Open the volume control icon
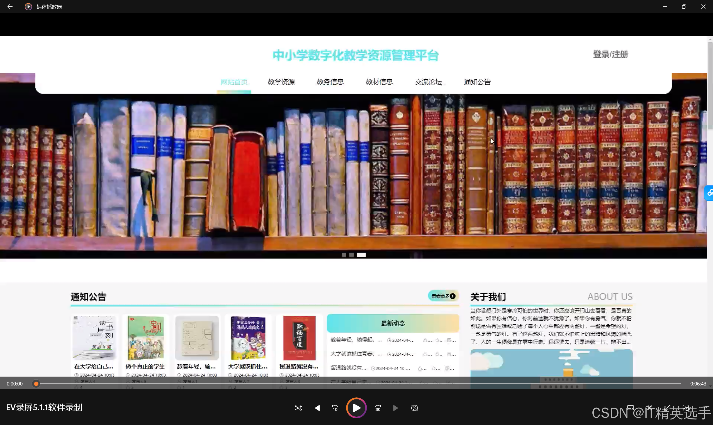 (x=649, y=407)
